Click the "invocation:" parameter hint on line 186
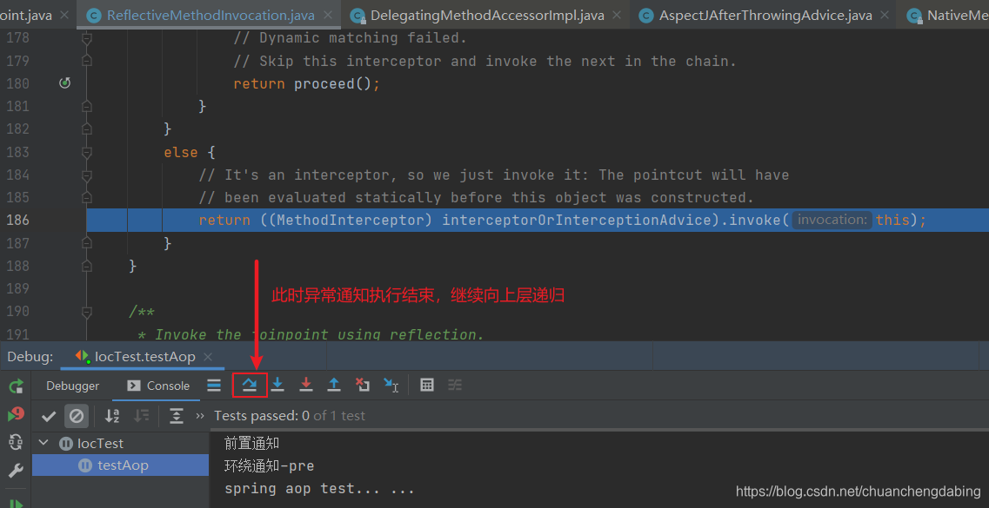Image resolution: width=989 pixels, height=508 pixels. [832, 221]
